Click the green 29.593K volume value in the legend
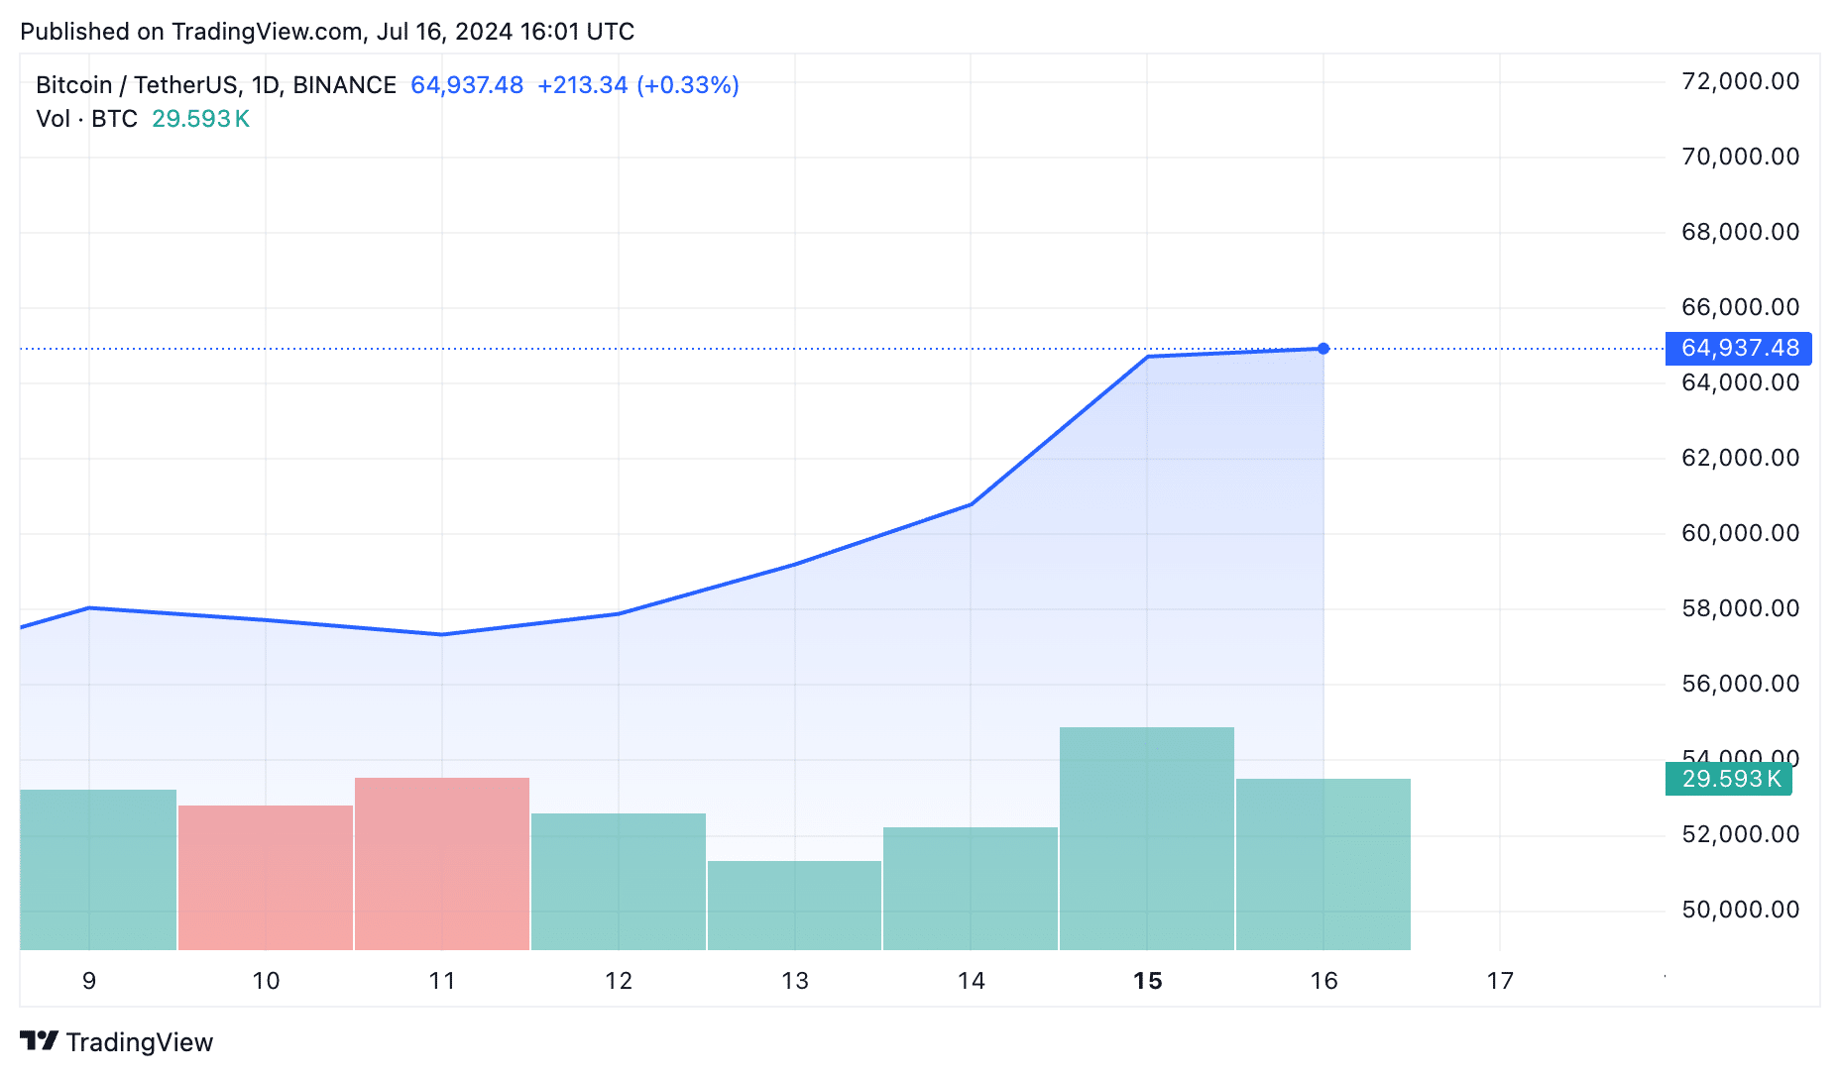1840x1076 pixels. point(200,119)
